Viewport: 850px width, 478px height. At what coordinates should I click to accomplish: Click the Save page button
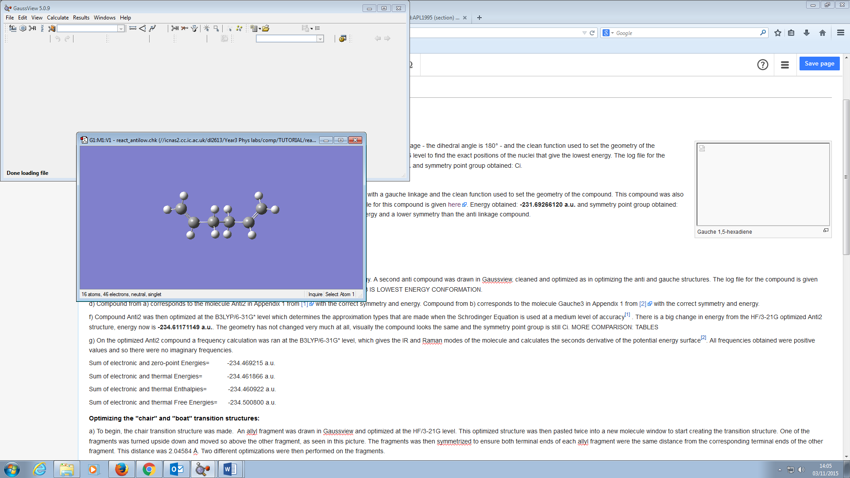(x=819, y=63)
